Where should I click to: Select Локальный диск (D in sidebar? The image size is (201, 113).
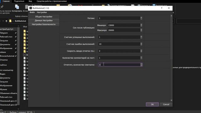[x=8, y=105]
